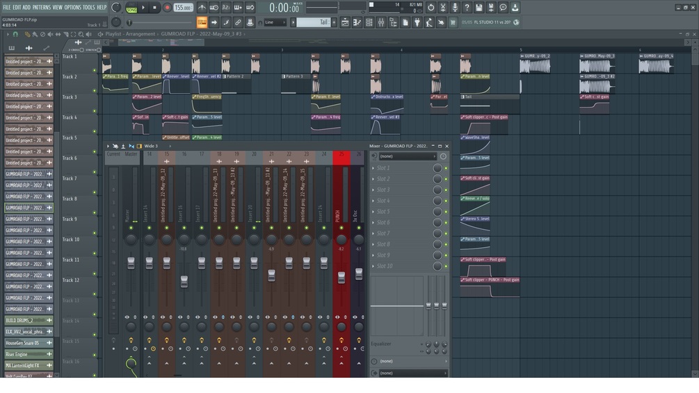
Task: Toggle the Slot 1 enable LED in mixer
Action: (x=445, y=168)
